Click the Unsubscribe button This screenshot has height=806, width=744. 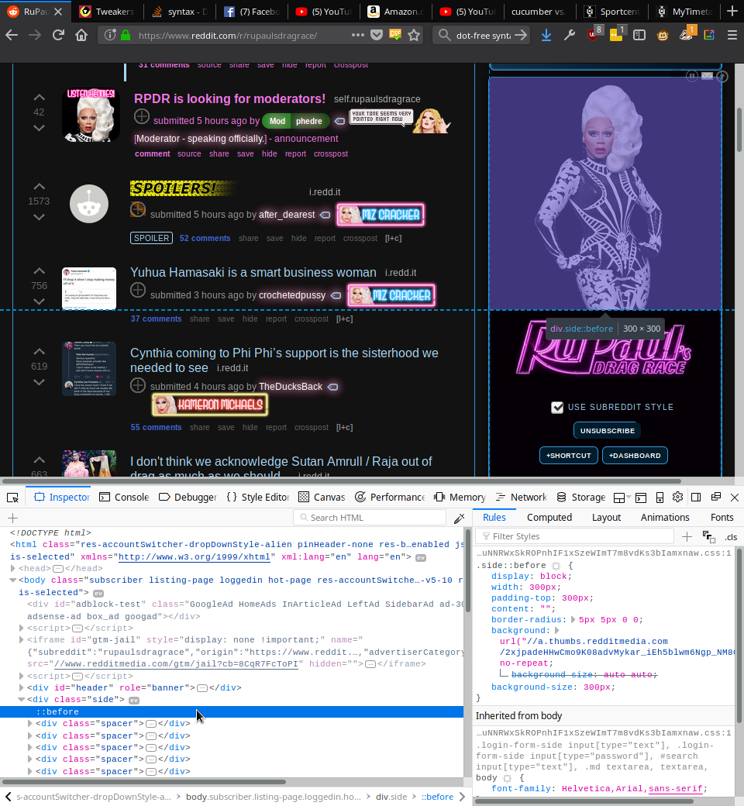coord(607,430)
